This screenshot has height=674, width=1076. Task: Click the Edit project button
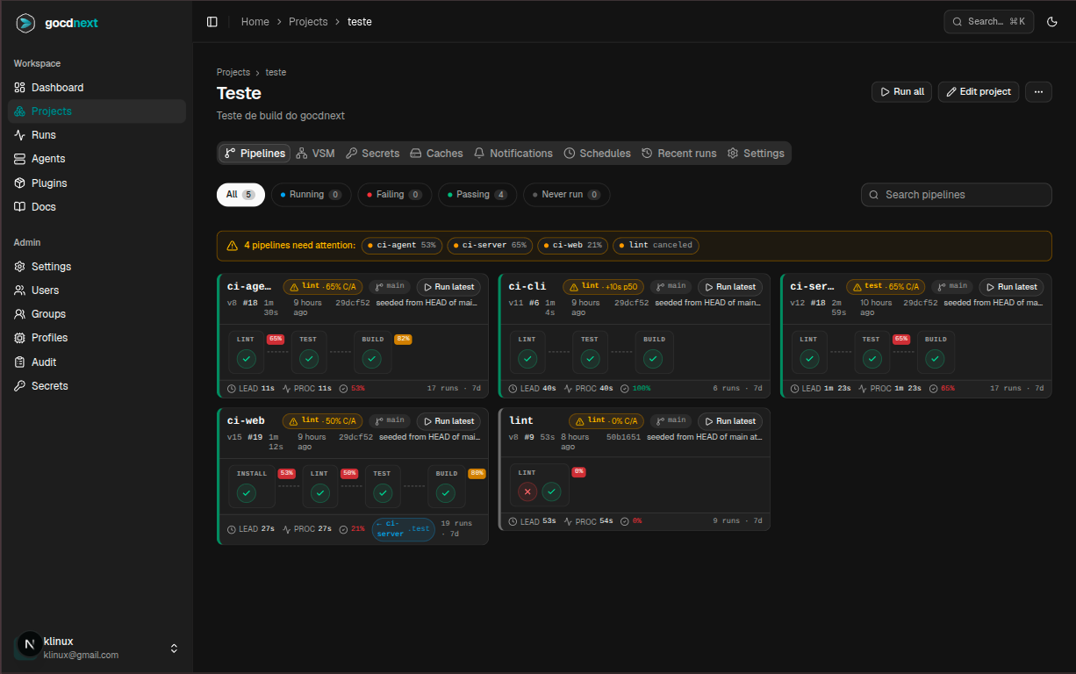click(979, 91)
